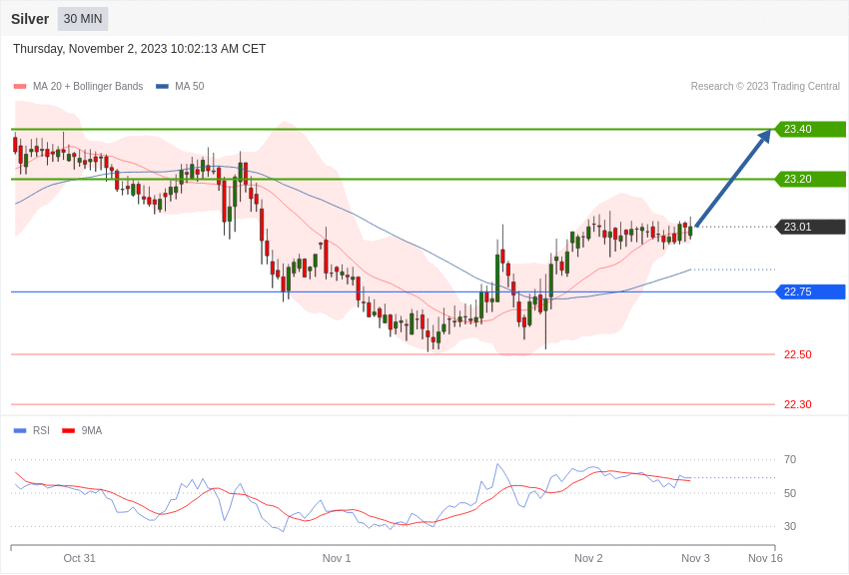Click the RSI legend swatch
The image size is (849, 575).
20,431
